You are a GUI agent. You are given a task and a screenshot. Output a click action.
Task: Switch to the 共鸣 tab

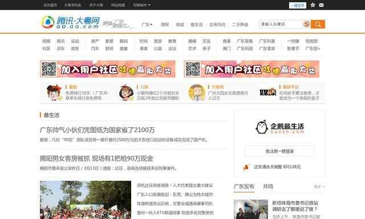268,186
